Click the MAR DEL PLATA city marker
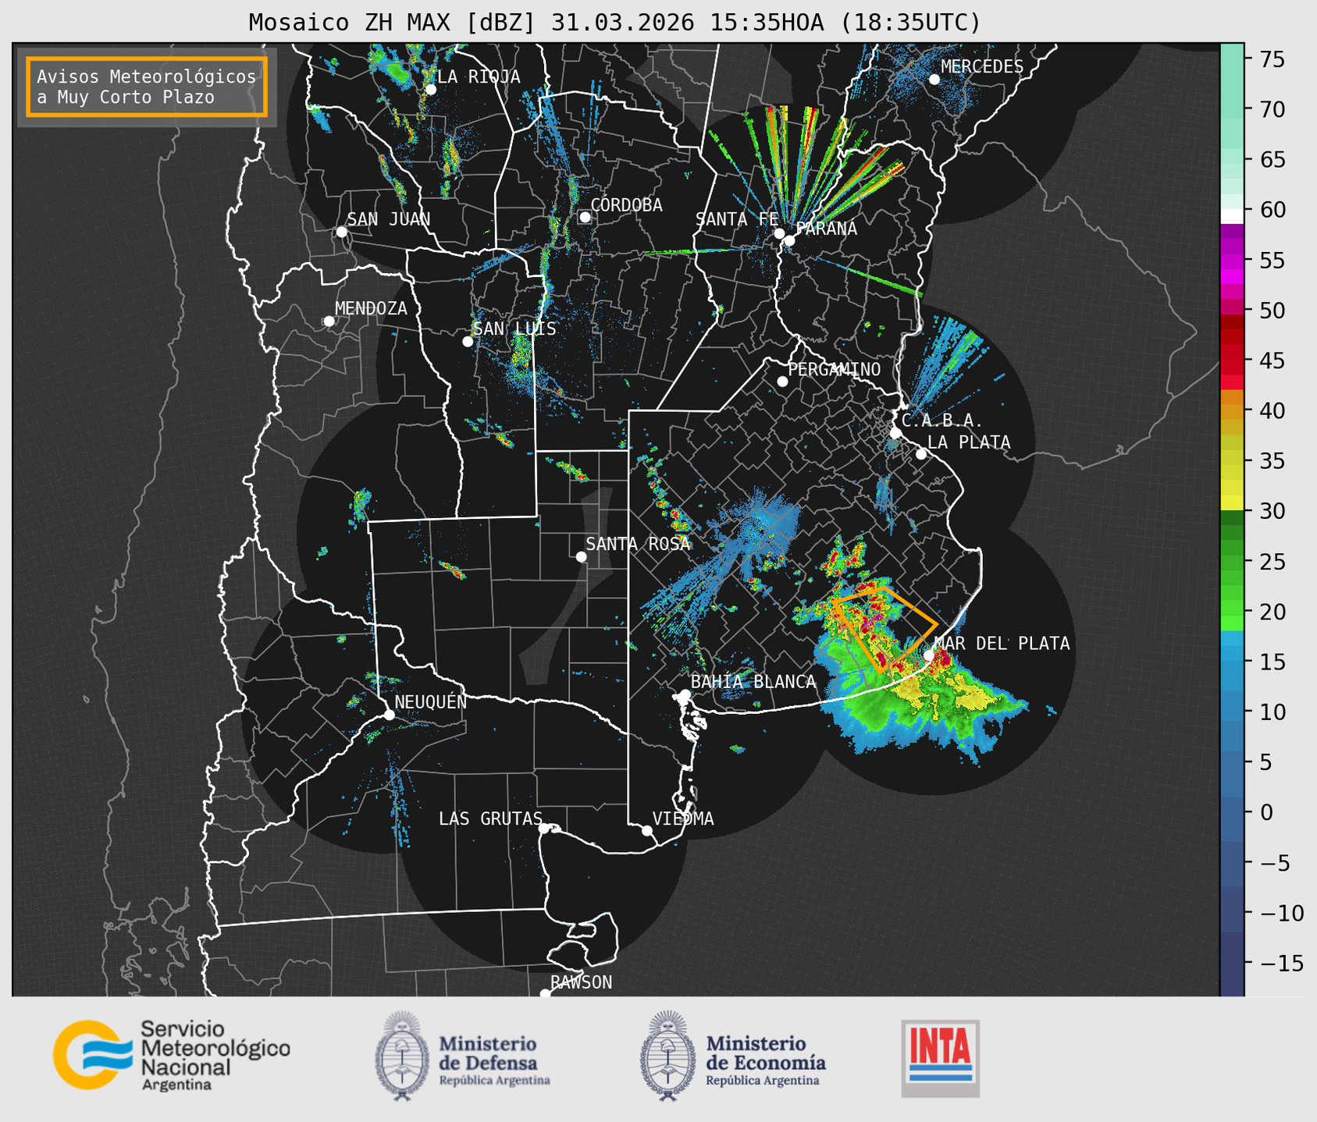 (928, 655)
